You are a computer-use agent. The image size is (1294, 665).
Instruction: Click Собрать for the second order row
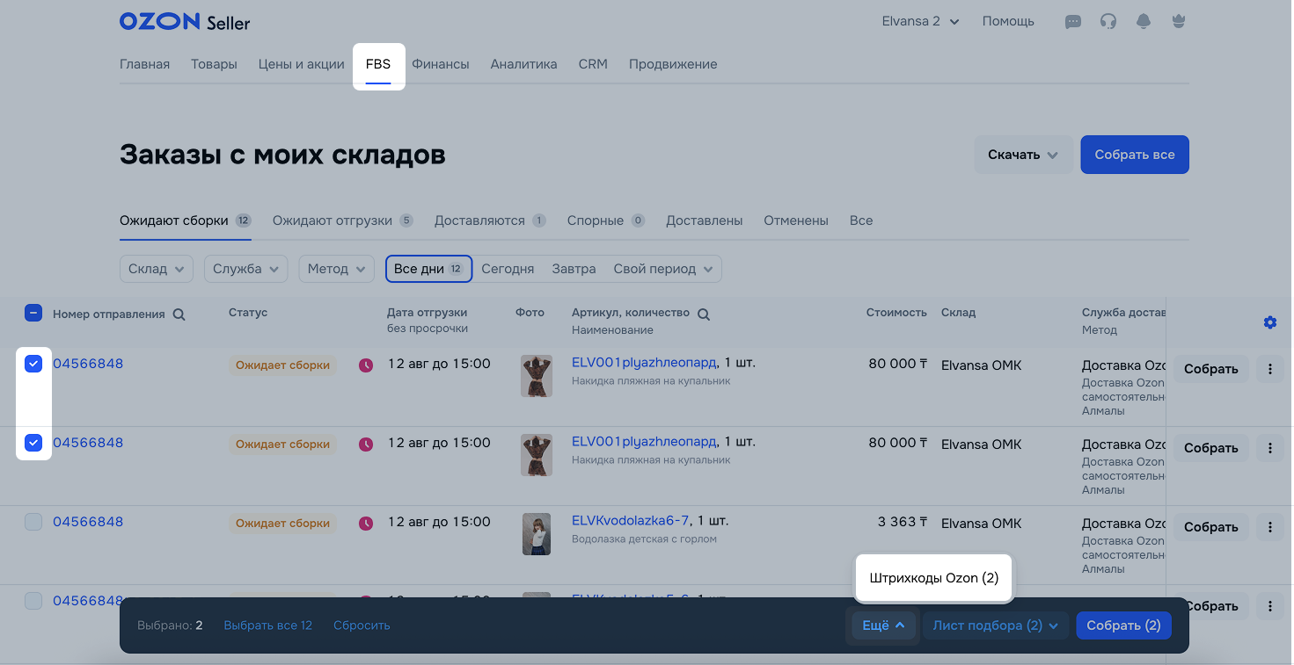click(1210, 448)
